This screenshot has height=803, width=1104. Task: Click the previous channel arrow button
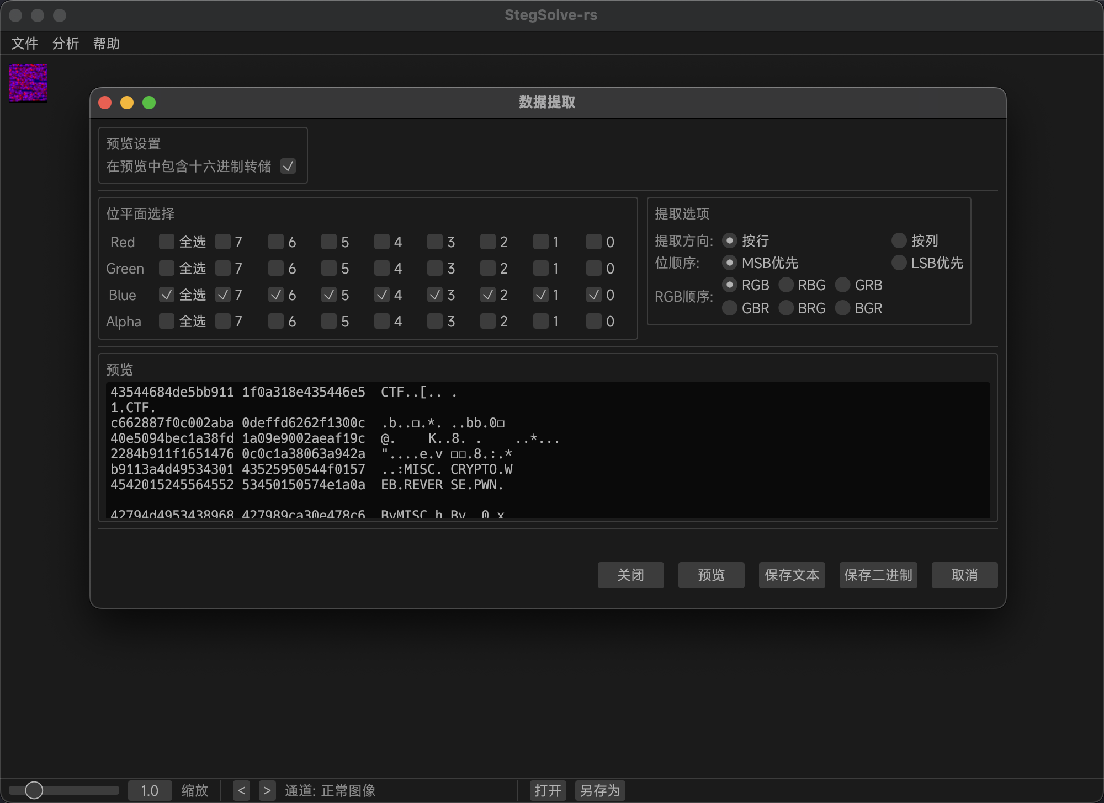click(241, 790)
